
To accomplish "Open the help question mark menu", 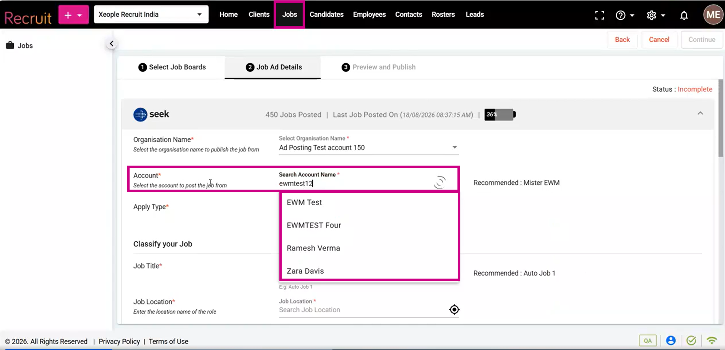I will (x=620, y=15).
